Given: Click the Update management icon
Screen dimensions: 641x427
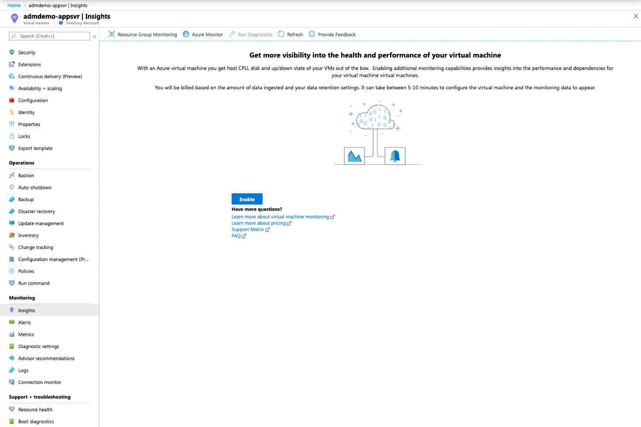Looking at the screenshot, I should tap(12, 223).
